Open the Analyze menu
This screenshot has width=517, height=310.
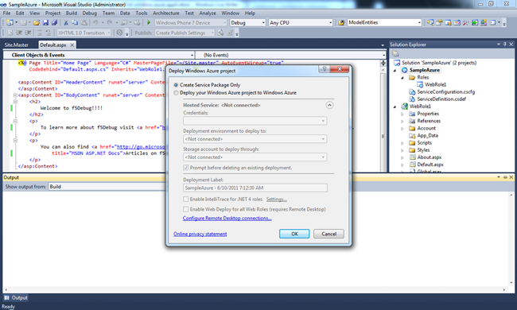coord(208,14)
